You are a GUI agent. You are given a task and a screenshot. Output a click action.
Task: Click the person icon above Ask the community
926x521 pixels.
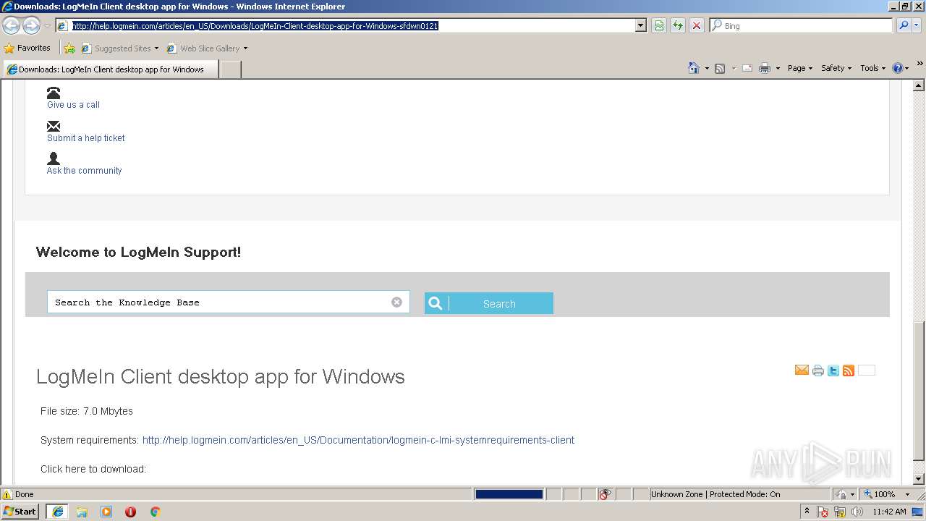(54, 158)
